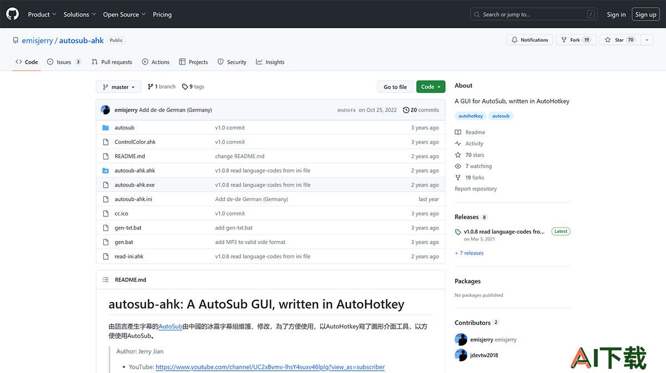Click Report repository link

point(476,189)
